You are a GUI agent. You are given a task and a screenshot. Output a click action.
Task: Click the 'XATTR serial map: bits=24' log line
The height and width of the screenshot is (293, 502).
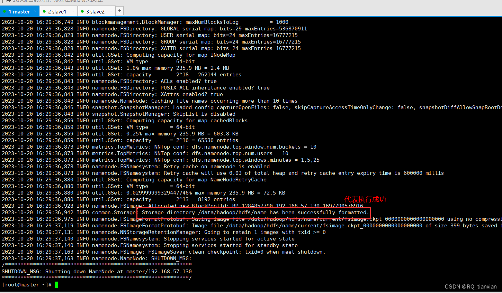(x=151, y=48)
